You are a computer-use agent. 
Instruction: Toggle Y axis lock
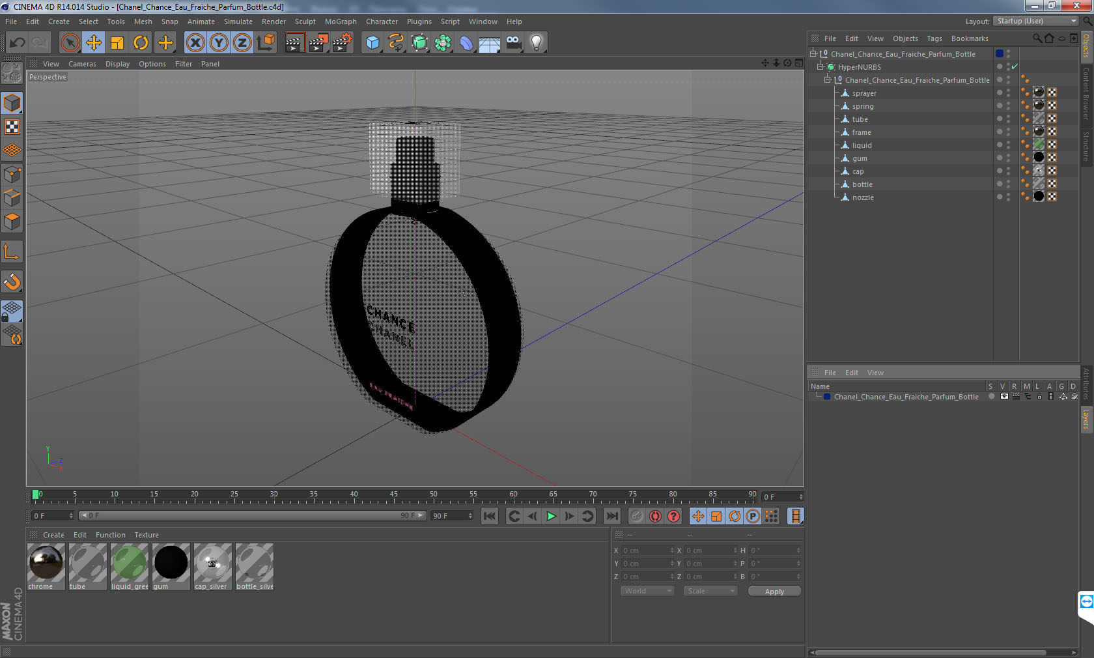pyautogui.click(x=219, y=43)
